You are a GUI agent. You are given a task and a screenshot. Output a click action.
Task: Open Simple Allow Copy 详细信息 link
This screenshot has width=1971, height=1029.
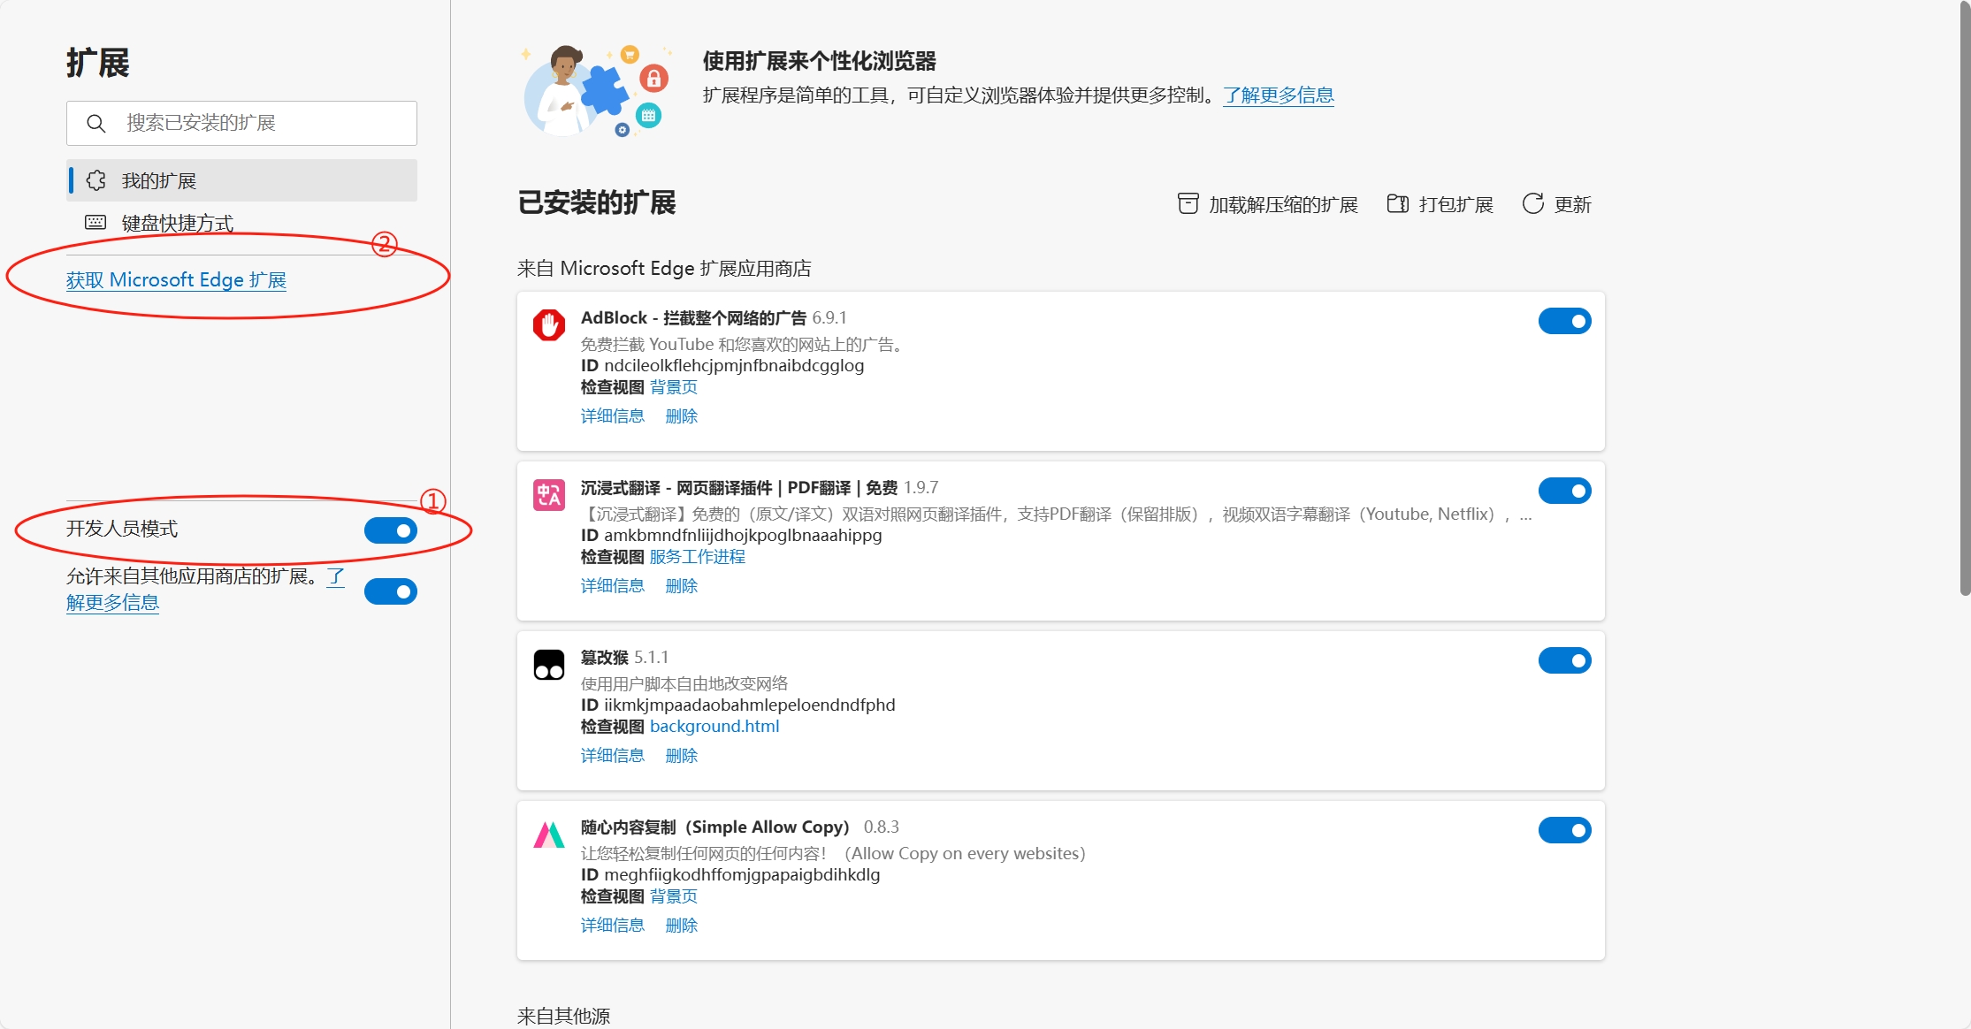[613, 926]
